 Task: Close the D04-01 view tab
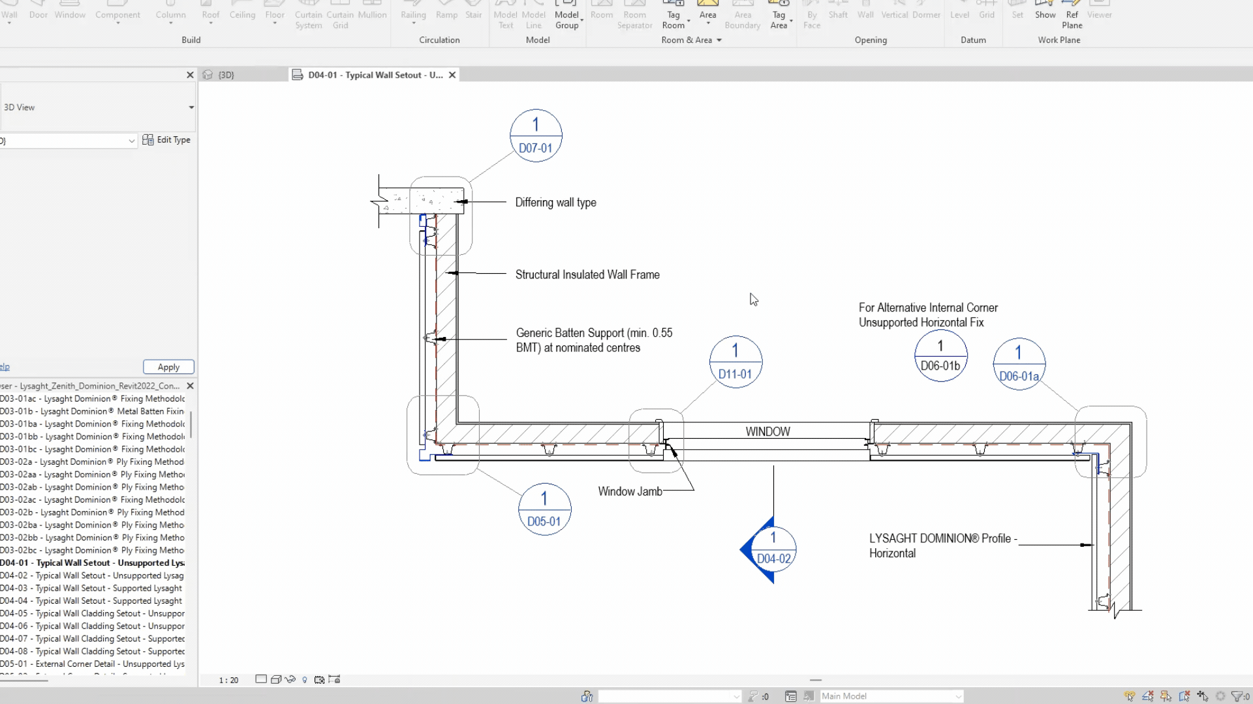(x=452, y=75)
